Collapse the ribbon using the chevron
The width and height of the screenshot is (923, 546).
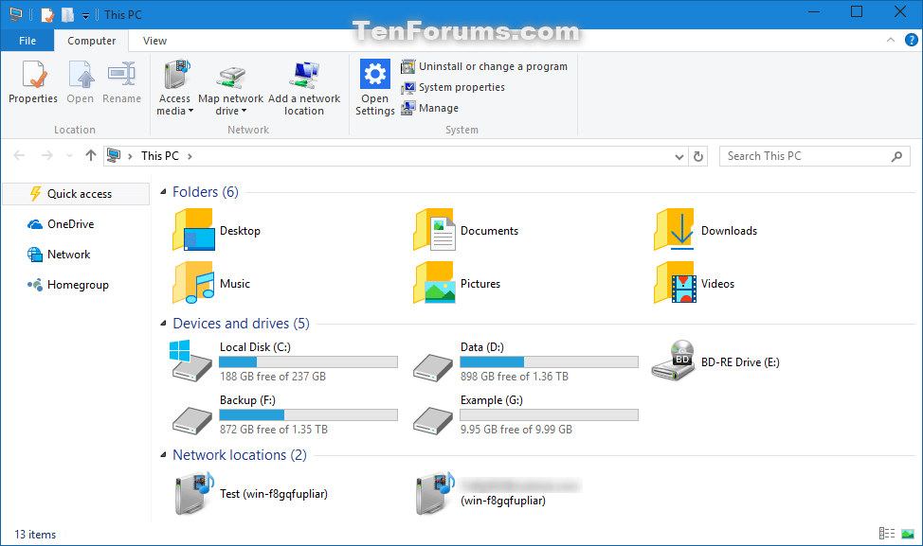891,40
